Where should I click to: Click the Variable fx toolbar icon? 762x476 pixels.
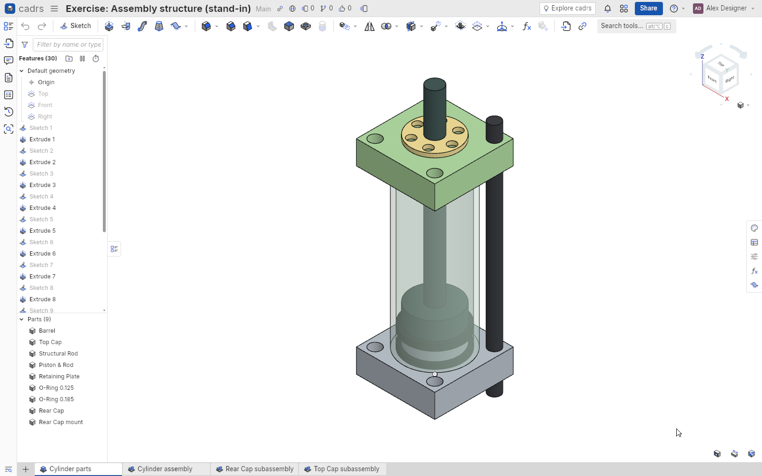527,26
